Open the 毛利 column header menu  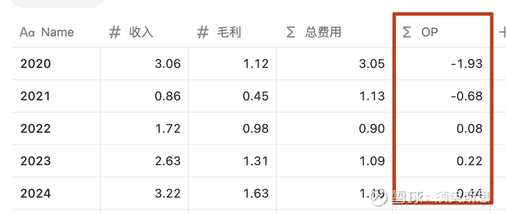232,32
